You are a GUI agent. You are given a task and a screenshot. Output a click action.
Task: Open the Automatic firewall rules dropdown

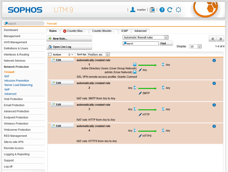pyautogui.click(x=145, y=38)
